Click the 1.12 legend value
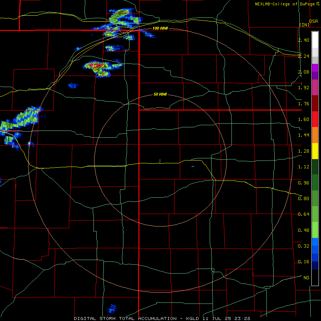The image size is (321, 321). click(304, 167)
